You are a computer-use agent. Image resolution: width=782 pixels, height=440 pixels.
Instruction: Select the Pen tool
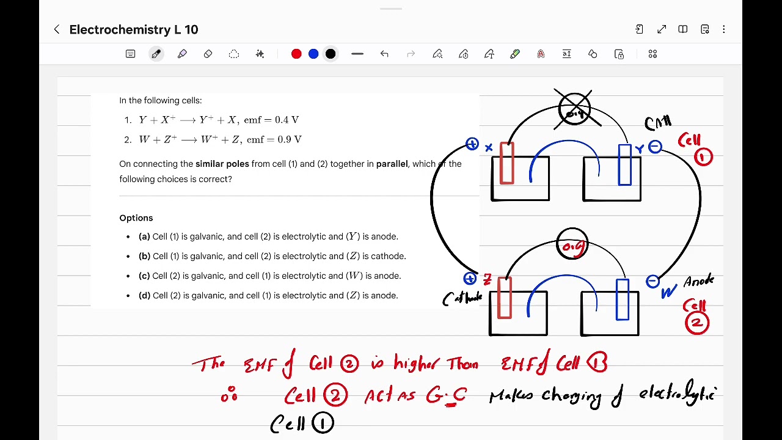tap(156, 54)
